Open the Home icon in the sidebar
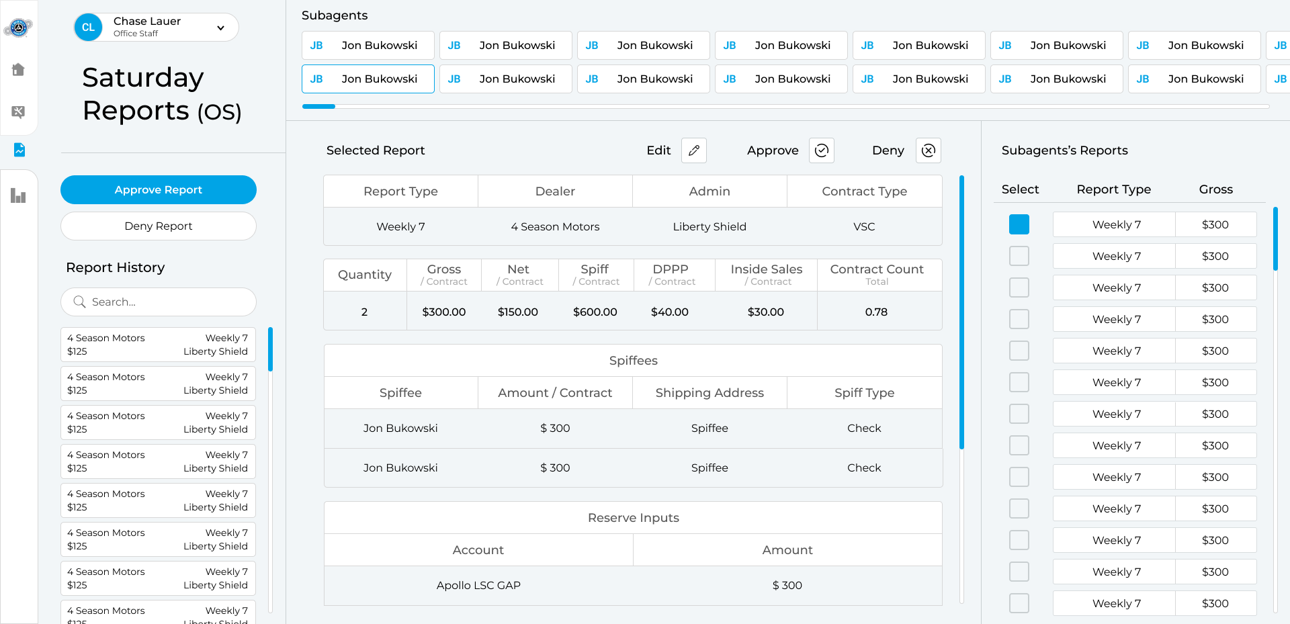 pyautogui.click(x=18, y=69)
